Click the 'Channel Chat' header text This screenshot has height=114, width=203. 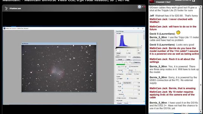coord(163,2)
